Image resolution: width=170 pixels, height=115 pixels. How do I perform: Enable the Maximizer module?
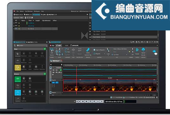[18, 99]
